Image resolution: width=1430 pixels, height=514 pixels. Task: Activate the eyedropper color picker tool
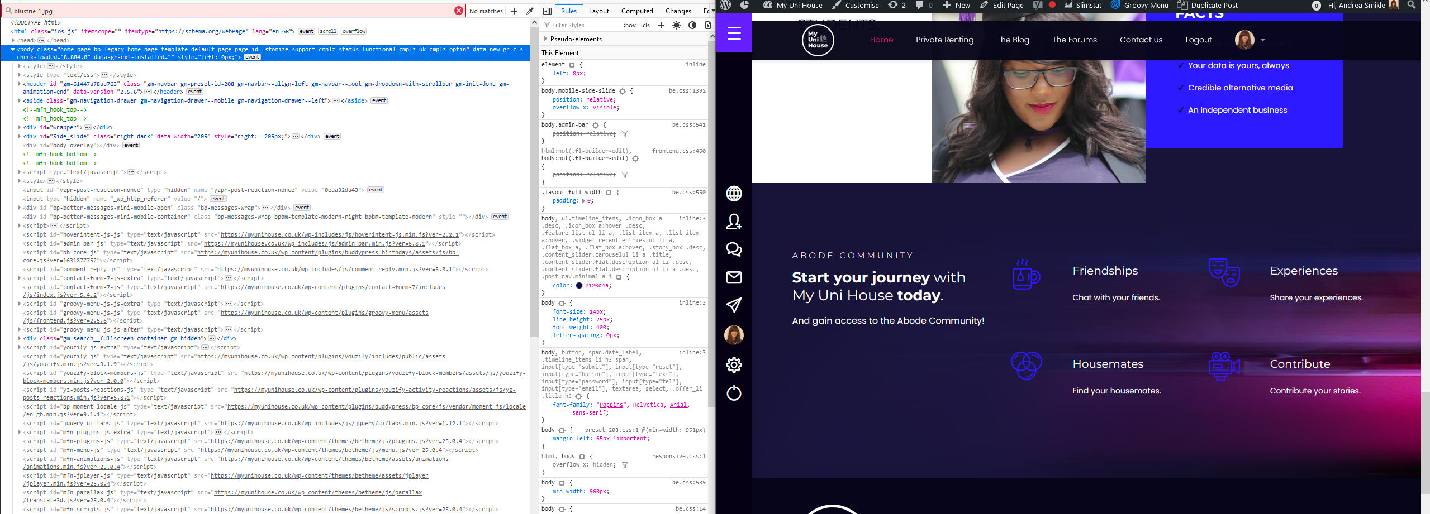[530, 11]
